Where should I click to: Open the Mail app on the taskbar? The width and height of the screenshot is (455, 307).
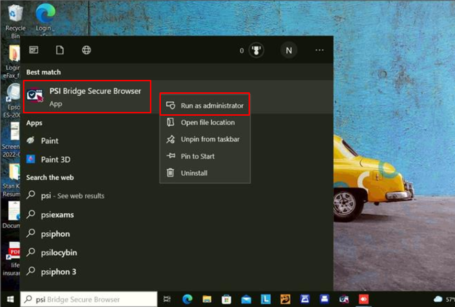[246, 299]
